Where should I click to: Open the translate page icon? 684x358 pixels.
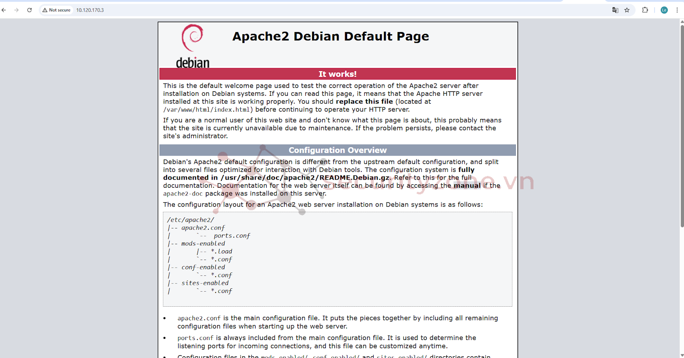click(615, 10)
